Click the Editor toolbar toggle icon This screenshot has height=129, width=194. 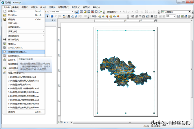(77, 12)
